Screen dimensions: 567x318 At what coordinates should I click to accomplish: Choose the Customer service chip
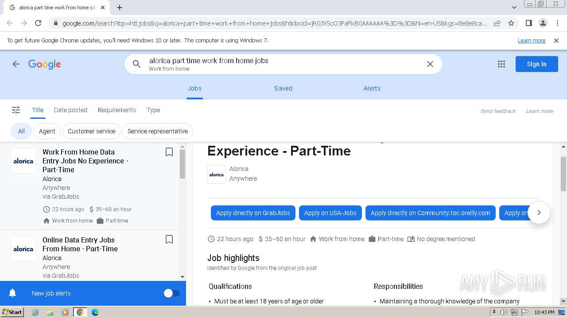pyautogui.click(x=91, y=131)
